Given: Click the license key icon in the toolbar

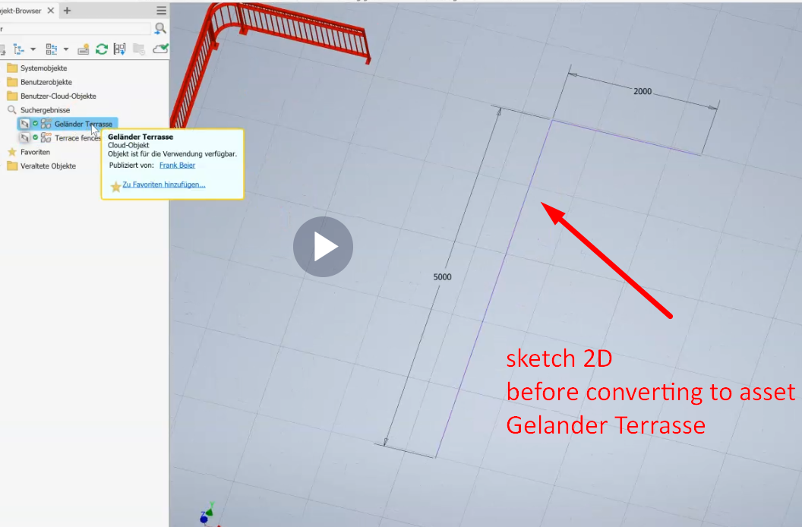Looking at the screenshot, I should tap(84, 49).
